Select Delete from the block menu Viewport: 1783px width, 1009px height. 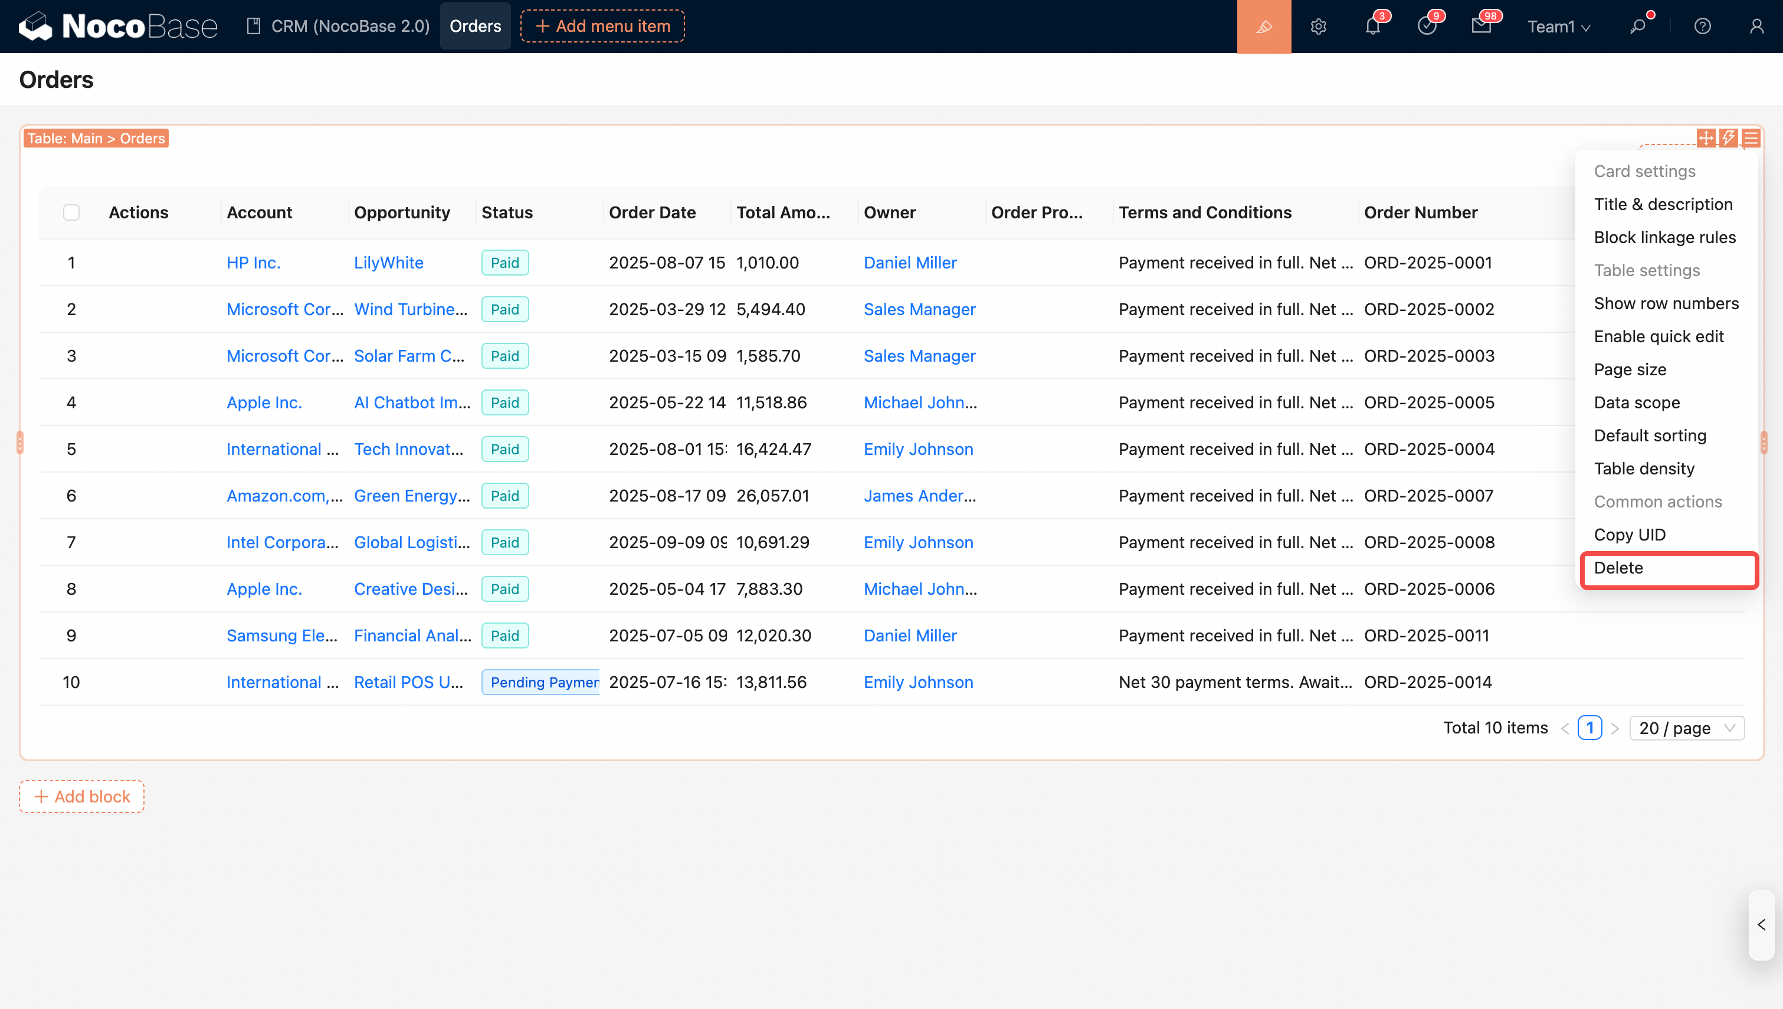click(x=1618, y=568)
